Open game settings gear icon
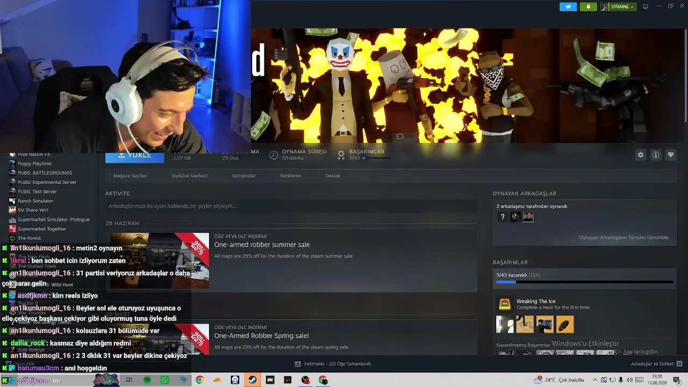Image resolution: width=688 pixels, height=387 pixels. pos(641,155)
